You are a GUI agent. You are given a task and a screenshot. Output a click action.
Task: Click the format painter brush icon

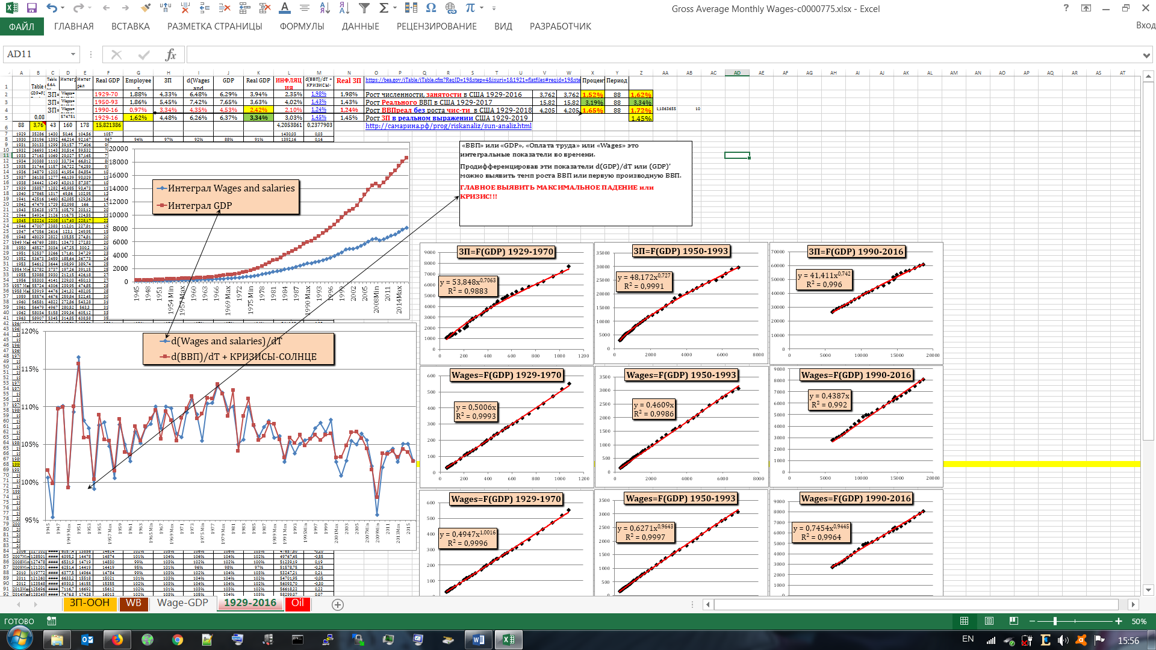pyautogui.click(x=145, y=8)
